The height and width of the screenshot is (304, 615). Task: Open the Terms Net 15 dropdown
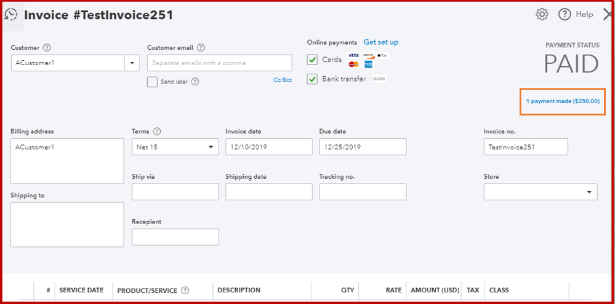(x=175, y=147)
